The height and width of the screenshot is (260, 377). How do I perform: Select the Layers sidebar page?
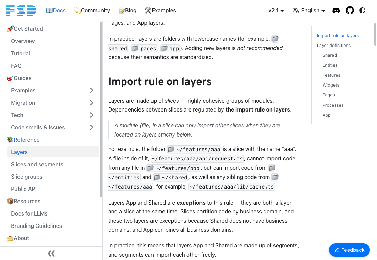(x=53, y=152)
